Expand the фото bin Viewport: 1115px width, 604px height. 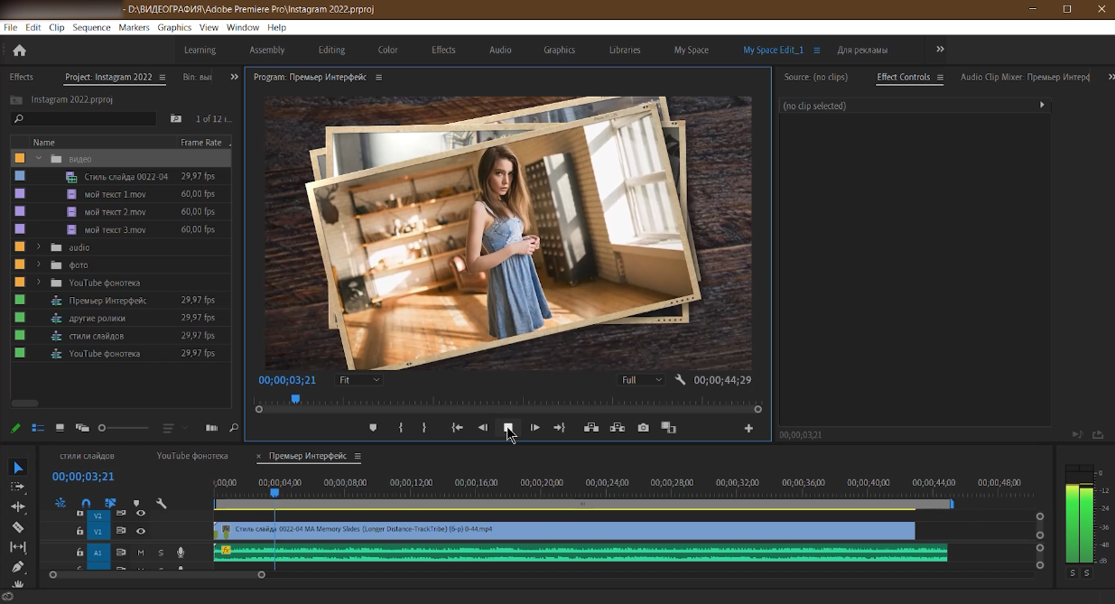(x=39, y=265)
